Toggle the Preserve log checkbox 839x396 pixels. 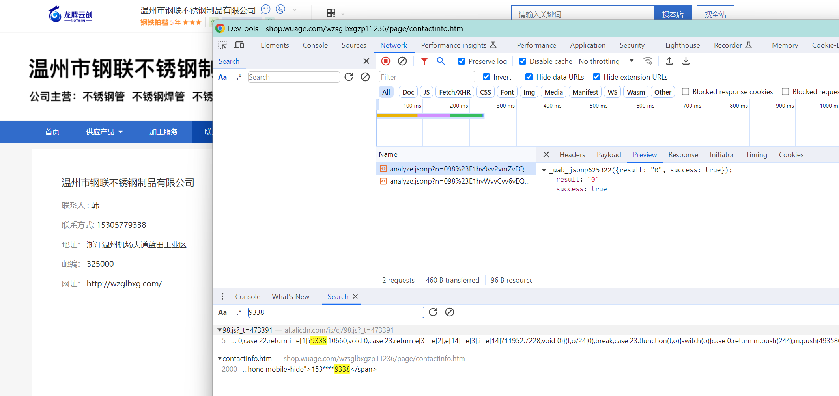tap(461, 61)
